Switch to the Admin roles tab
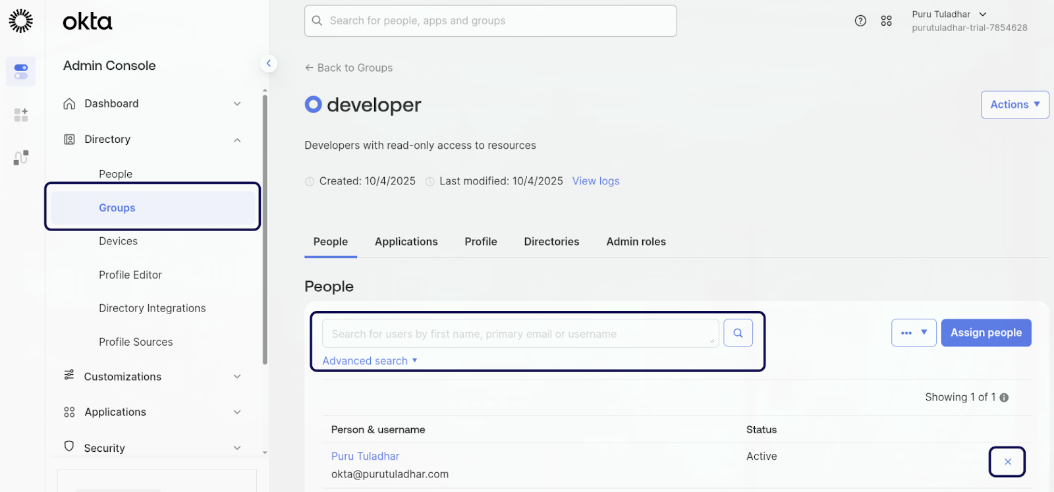 (636, 242)
